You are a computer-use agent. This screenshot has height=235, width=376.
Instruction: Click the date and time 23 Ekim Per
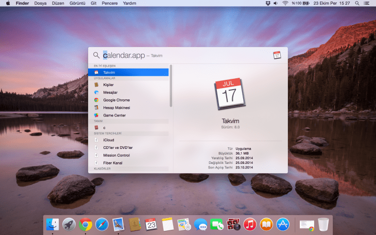[331, 3]
